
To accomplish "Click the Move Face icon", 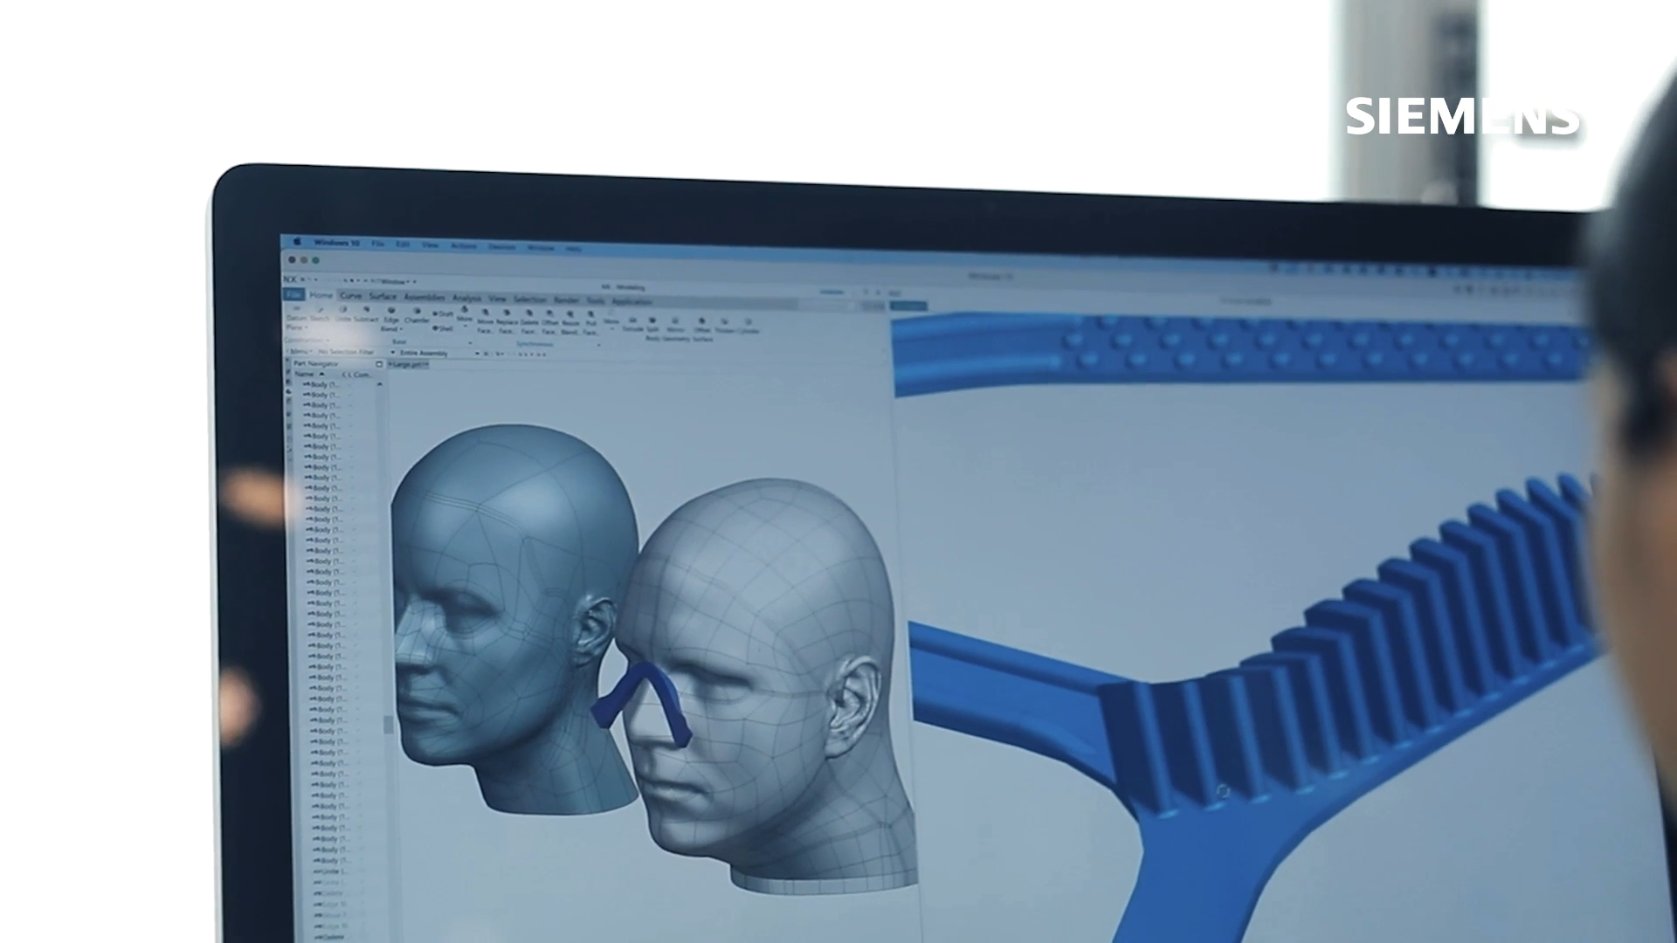I will tap(485, 313).
